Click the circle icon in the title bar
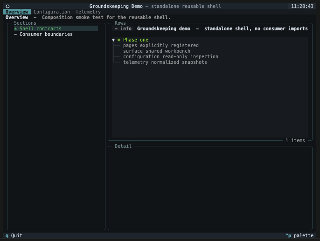Viewport: 320px width, 241px height. click(x=7, y=7)
